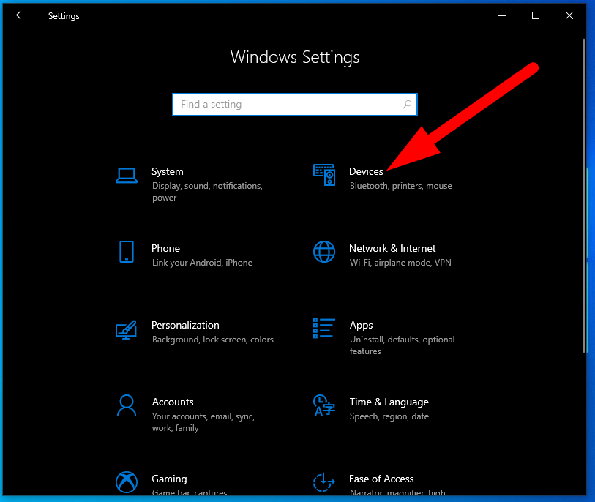Click 'Uninstall, defaults, optional features' text
The height and width of the screenshot is (502, 595).
402,345
